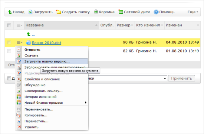Click the Create folder icon
Viewport: 204px width, 134px height.
click(58, 12)
